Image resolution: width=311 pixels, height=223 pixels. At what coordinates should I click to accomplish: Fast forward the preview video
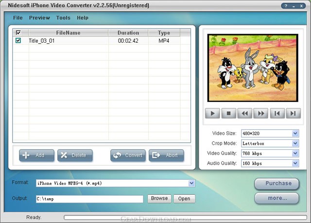tap(261, 113)
